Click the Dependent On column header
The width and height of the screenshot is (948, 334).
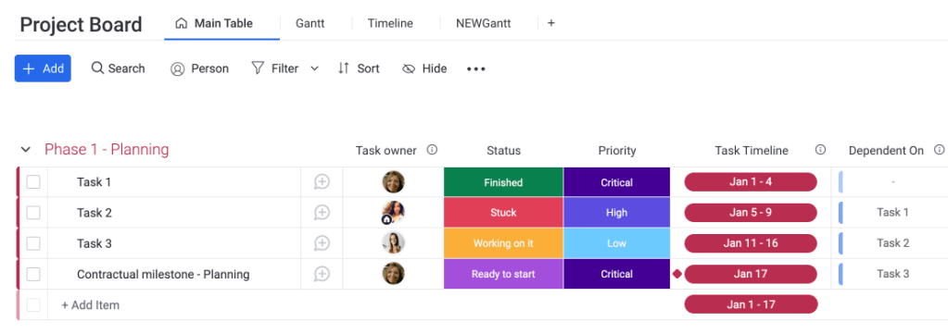pyautogui.click(x=886, y=151)
